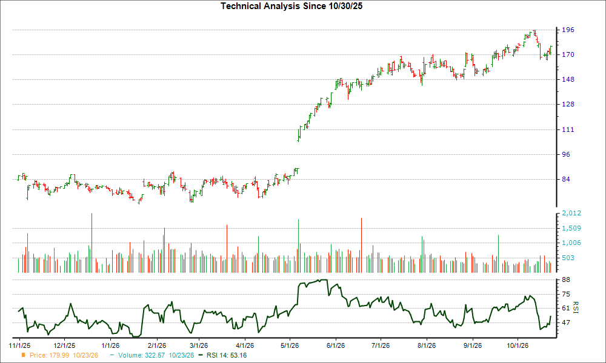Click the 2/1/26 date label
The height and width of the screenshot is (363, 606).
point(156,345)
